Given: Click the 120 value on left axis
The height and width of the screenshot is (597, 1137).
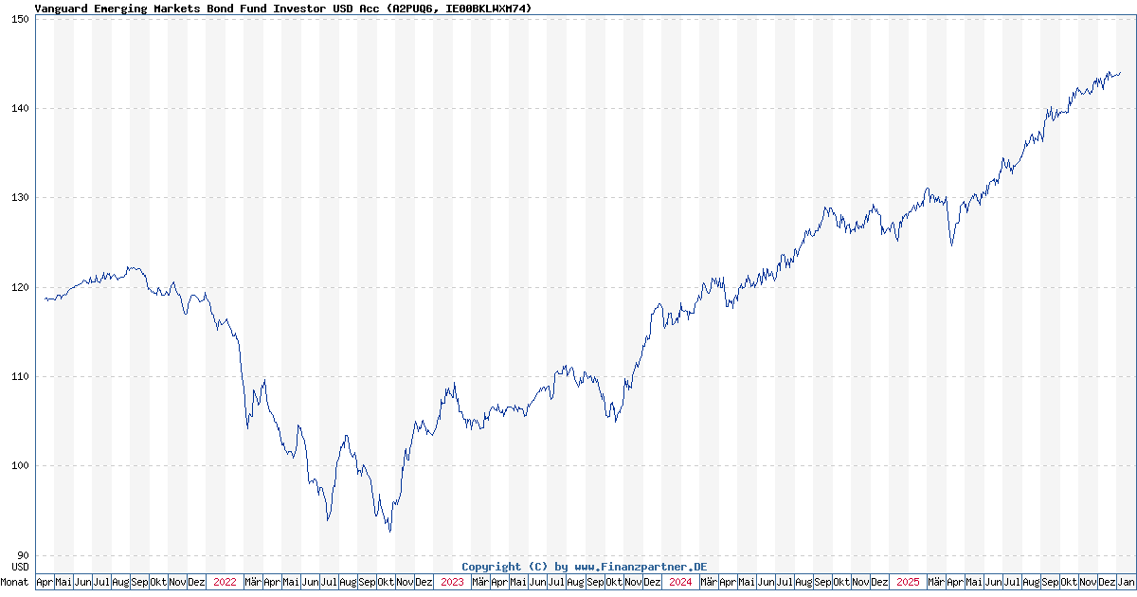Looking at the screenshot, I should [23, 285].
